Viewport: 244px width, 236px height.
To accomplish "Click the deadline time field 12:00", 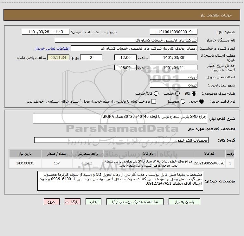I will coord(125,57).
